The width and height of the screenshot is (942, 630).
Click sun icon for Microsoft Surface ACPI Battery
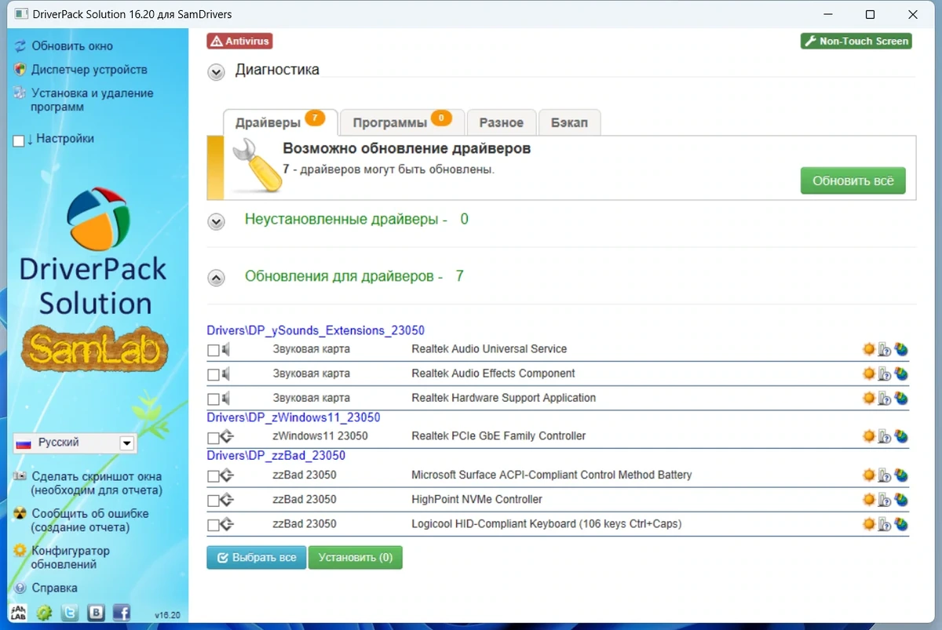tap(868, 475)
